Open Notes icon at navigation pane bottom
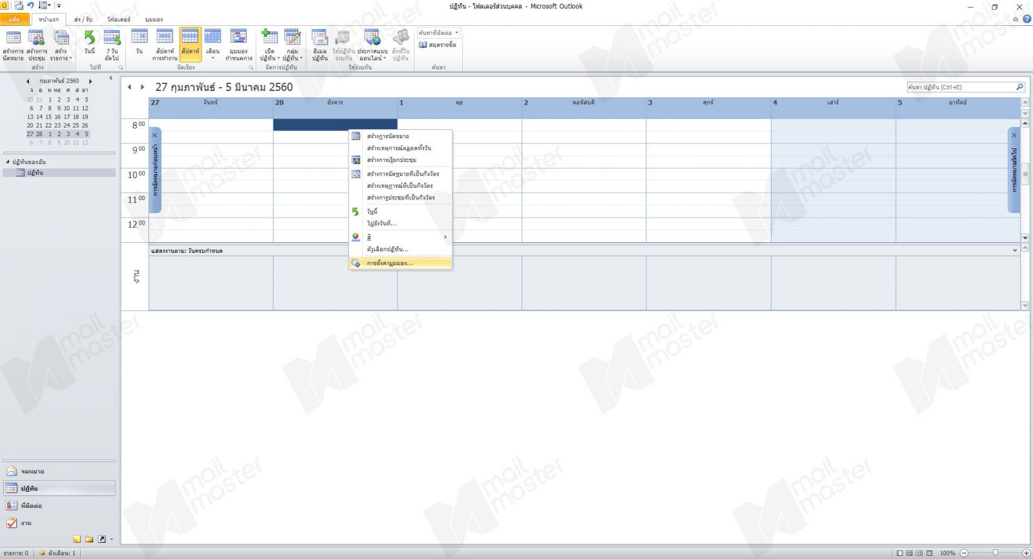The image size is (1033, 559). click(77, 539)
